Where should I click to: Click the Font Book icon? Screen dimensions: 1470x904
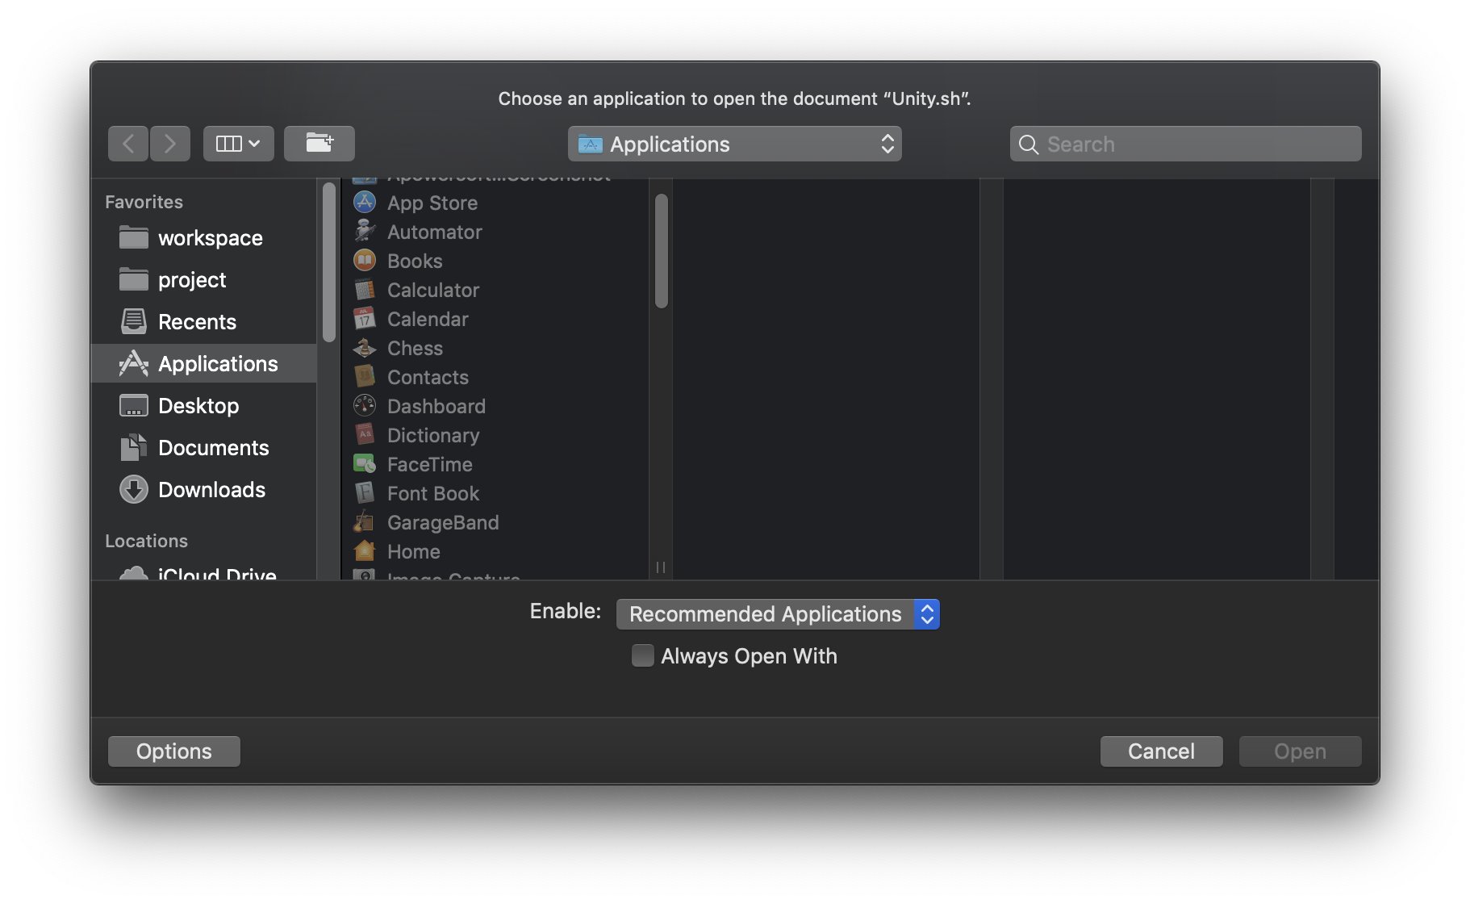tap(365, 492)
